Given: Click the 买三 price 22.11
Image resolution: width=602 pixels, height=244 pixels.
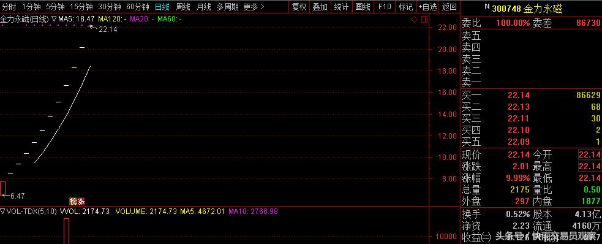Looking at the screenshot, I should click(518, 118).
